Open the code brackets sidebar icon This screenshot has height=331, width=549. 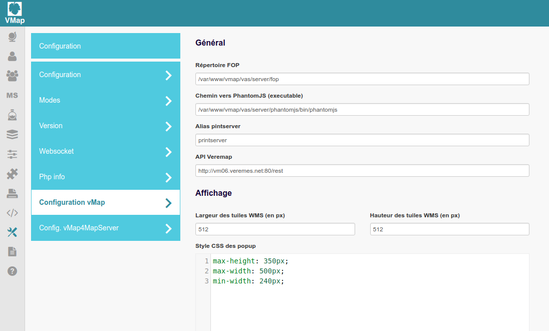[x=12, y=213]
